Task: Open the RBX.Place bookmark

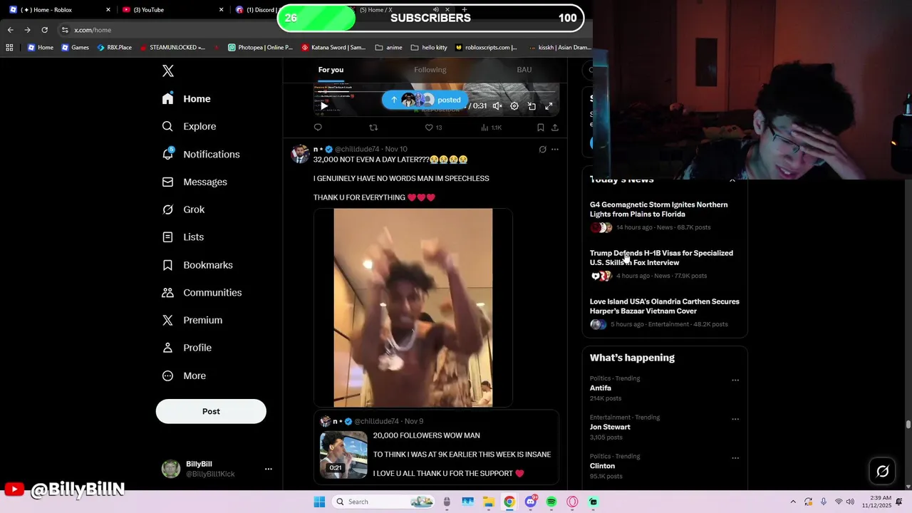Action: point(114,48)
